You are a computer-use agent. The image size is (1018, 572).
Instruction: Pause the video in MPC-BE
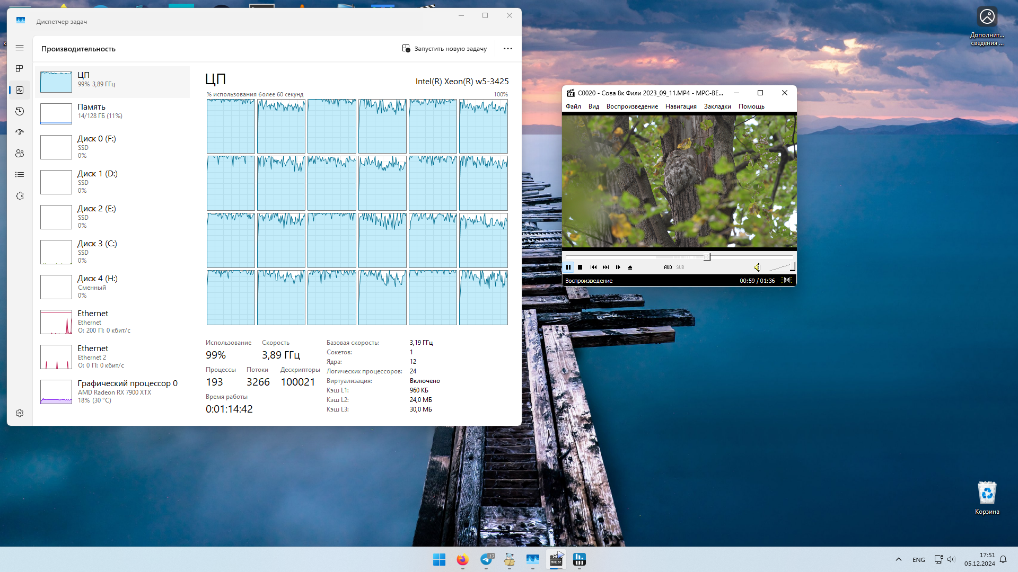568,267
